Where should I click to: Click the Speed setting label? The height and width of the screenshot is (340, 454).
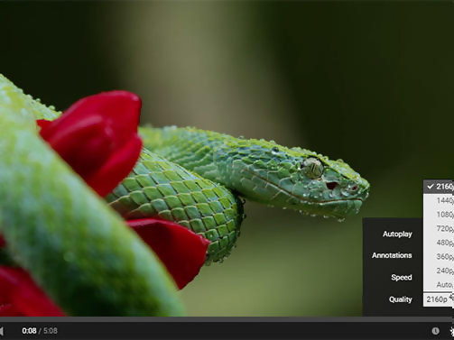pos(402,277)
